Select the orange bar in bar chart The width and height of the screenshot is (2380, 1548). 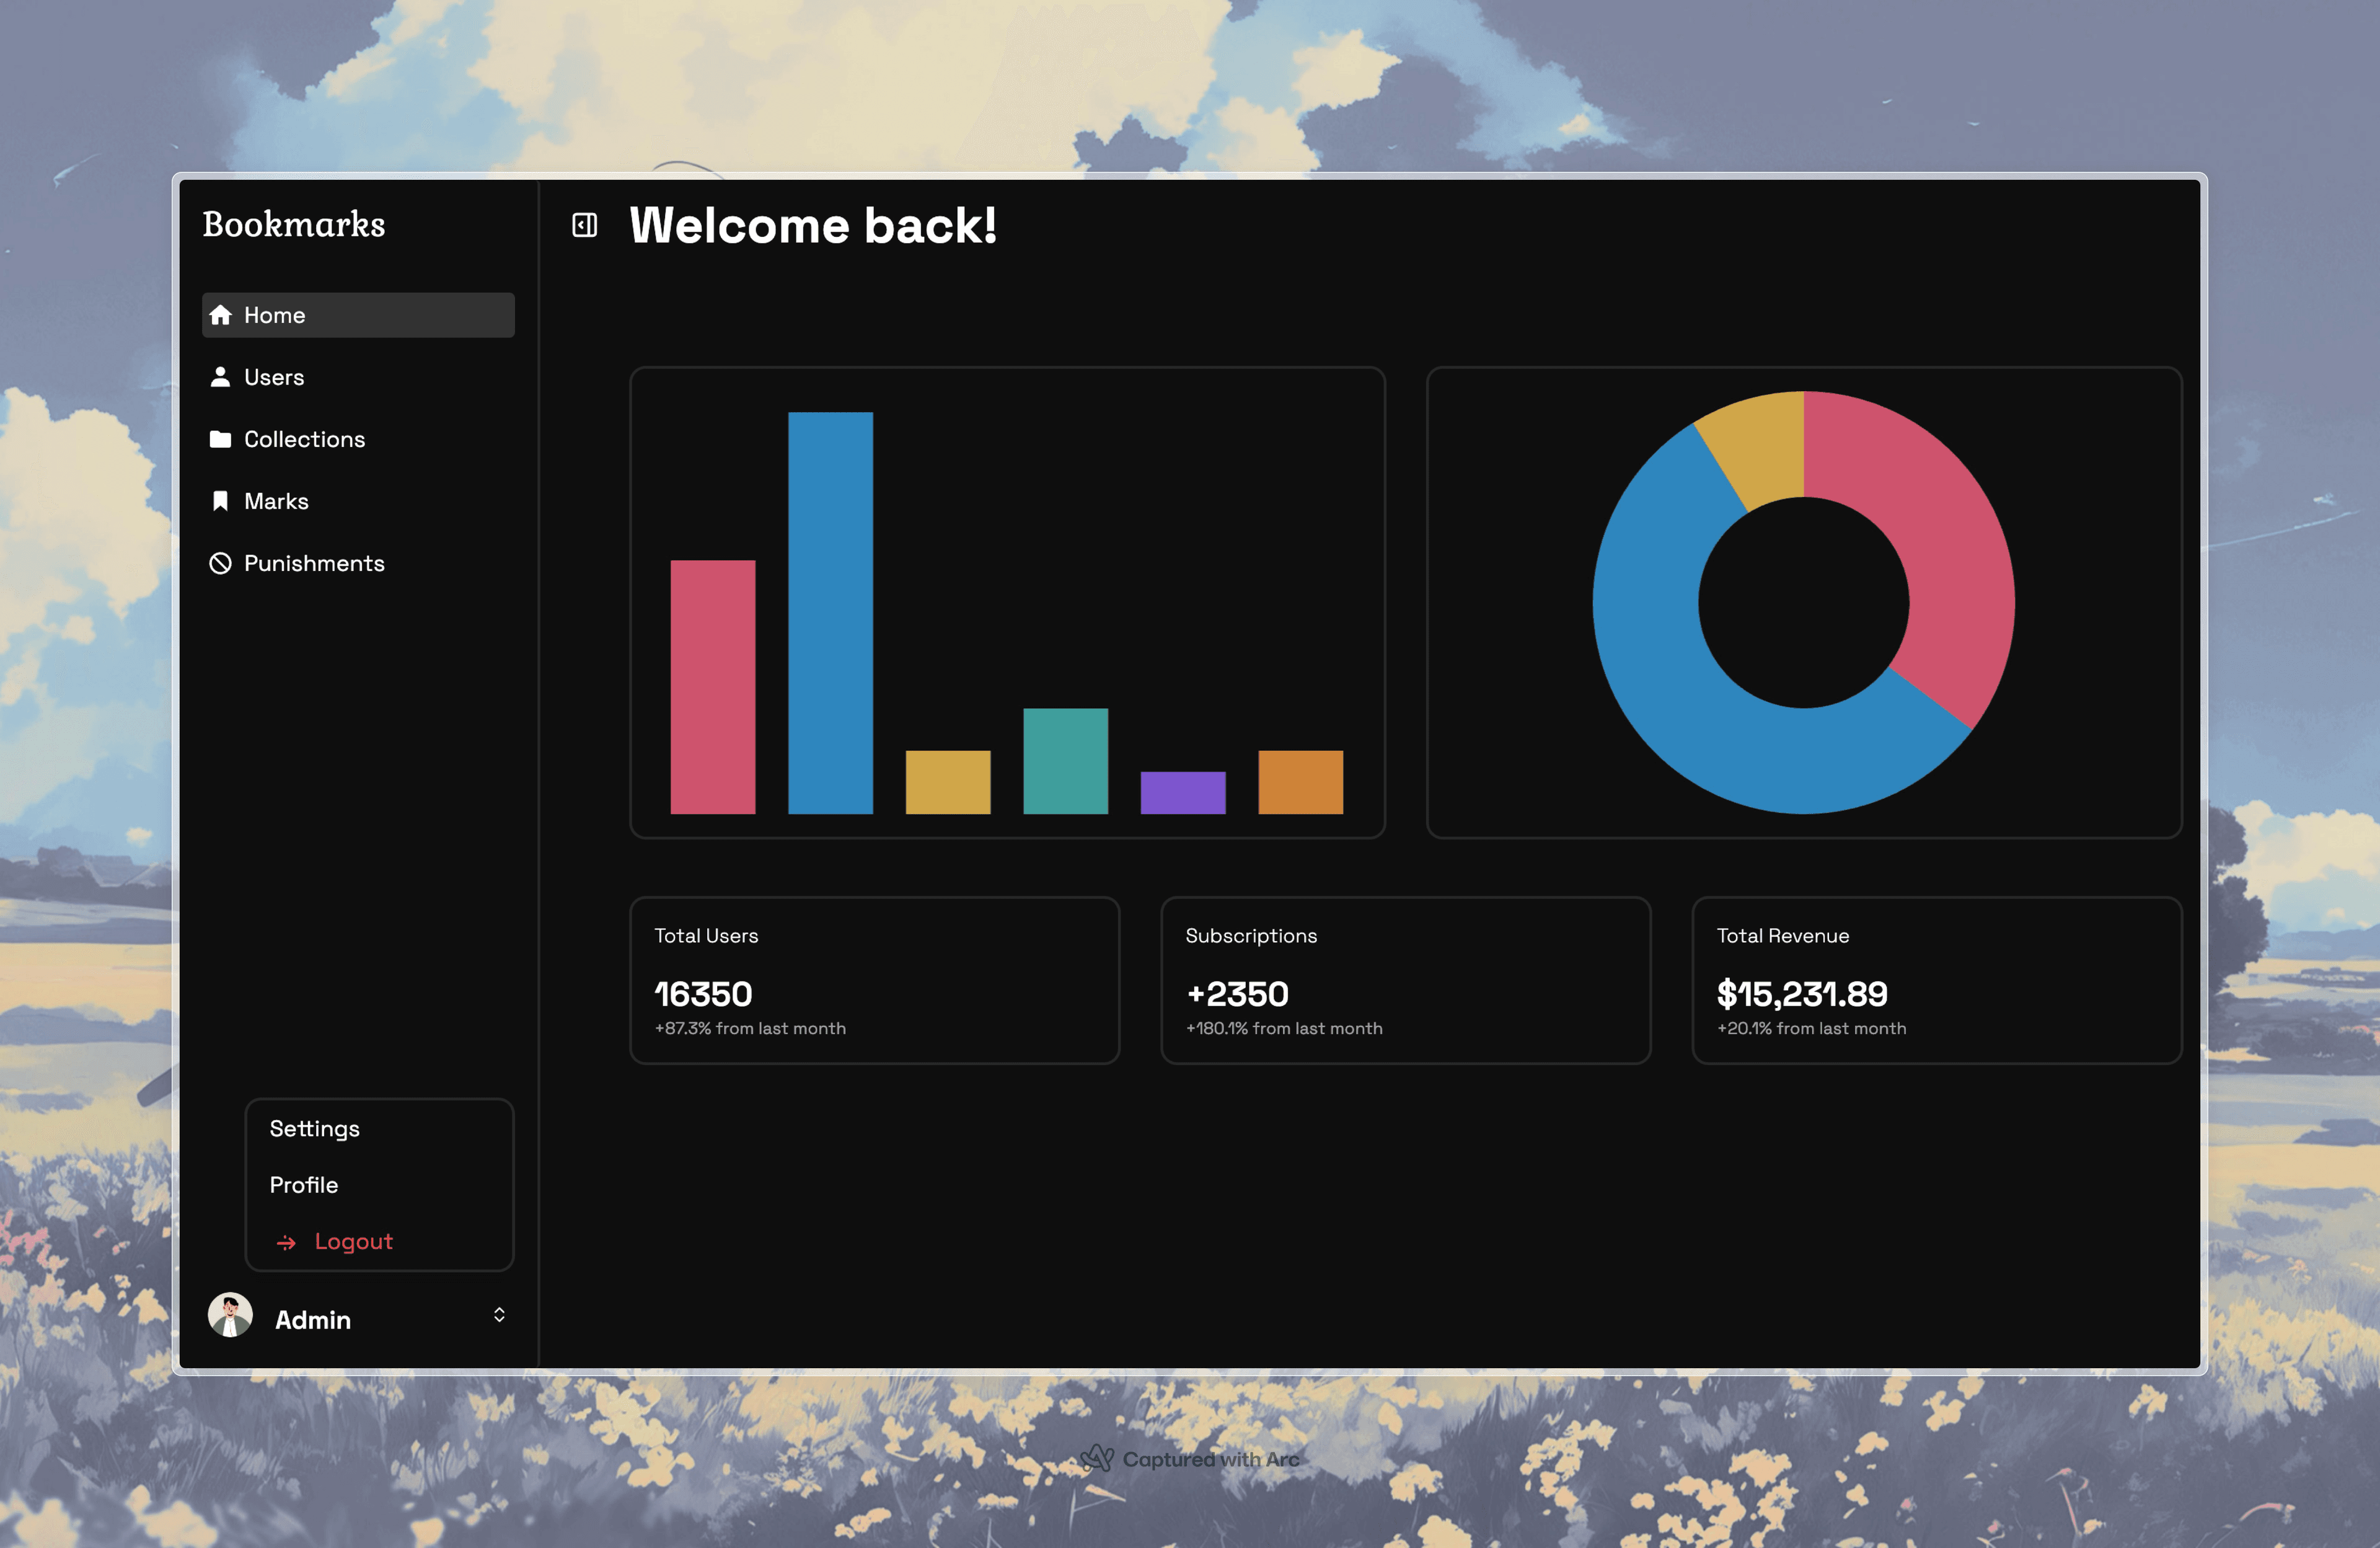tap(1300, 782)
